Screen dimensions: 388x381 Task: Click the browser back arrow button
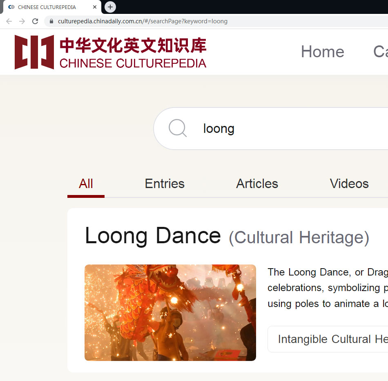[x=9, y=21]
